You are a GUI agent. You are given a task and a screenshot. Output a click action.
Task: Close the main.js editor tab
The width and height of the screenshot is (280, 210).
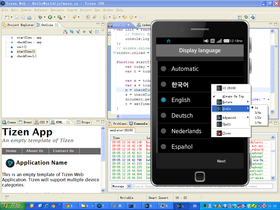[x=129, y=25]
